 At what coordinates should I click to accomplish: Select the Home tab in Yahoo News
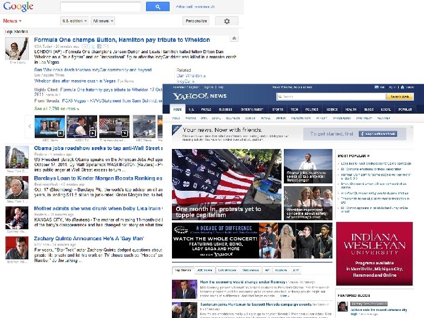(177, 110)
